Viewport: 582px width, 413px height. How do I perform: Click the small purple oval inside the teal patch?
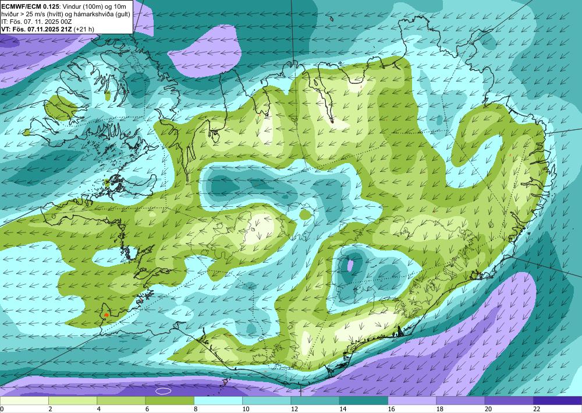(x=350, y=265)
